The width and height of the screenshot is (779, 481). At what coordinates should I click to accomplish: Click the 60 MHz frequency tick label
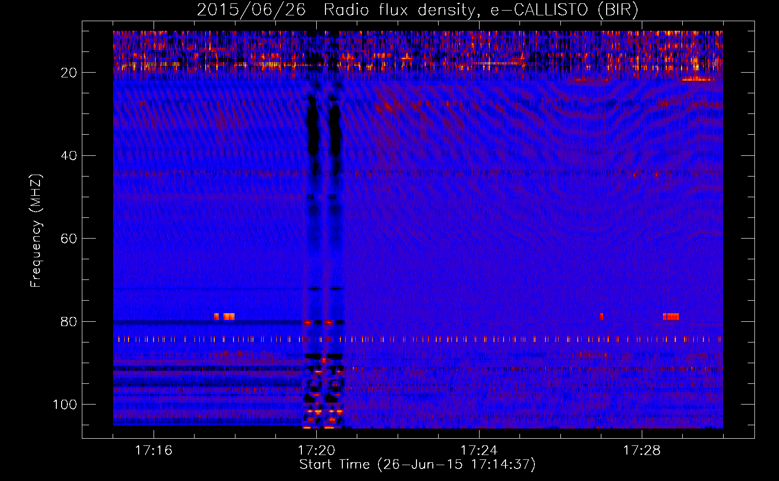click(69, 239)
